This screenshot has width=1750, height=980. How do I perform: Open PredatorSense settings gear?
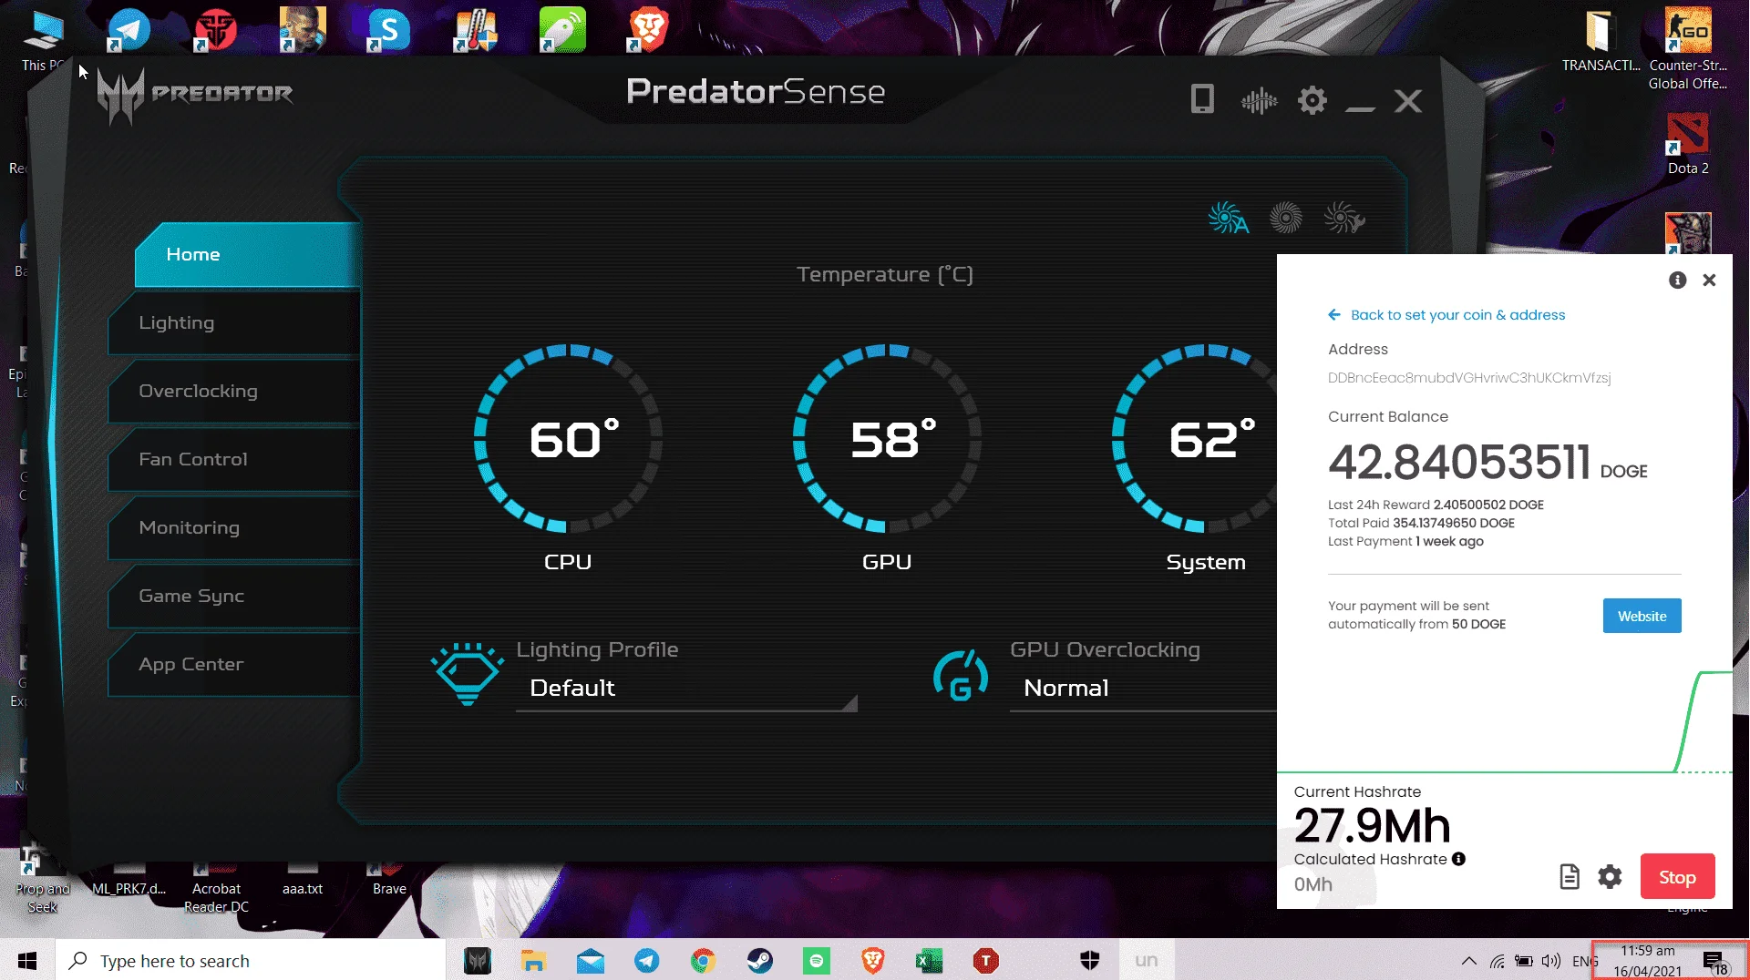(x=1312, y=100)
